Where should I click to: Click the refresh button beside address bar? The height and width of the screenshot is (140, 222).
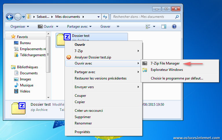105,17
